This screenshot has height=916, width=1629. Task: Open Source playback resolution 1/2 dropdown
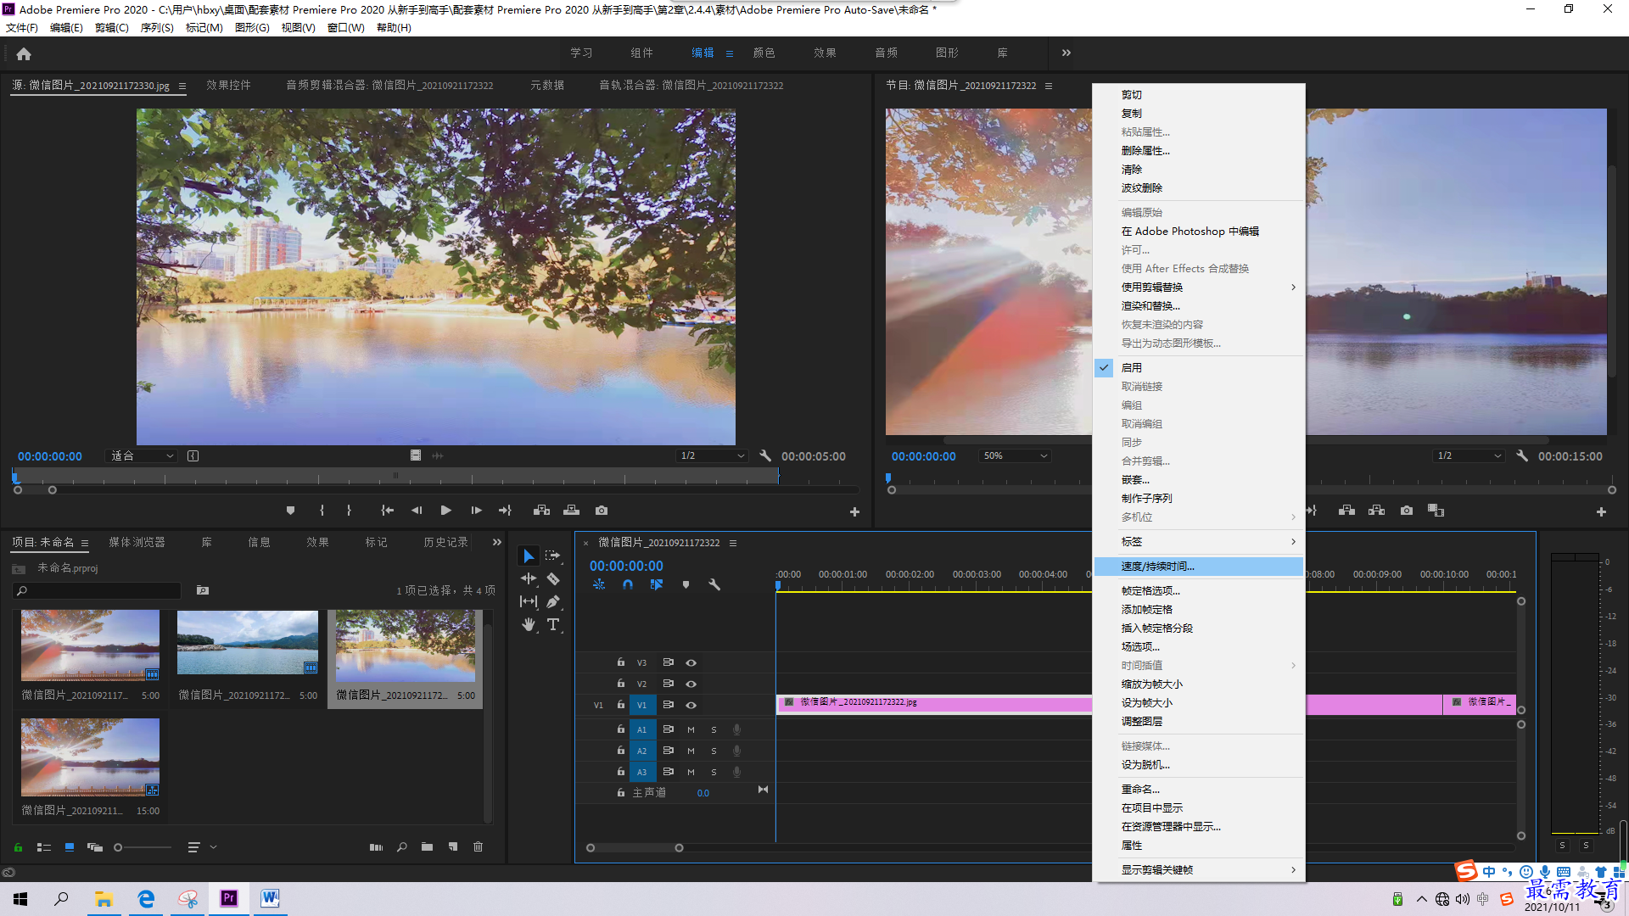[x=712, y=455]
